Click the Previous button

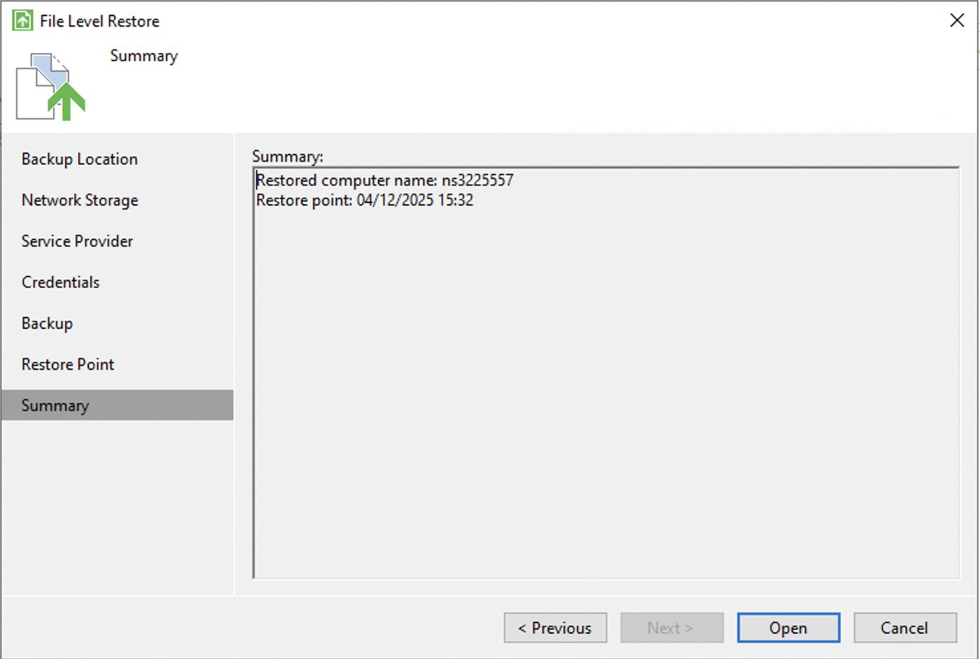click(x=555, y=628)
